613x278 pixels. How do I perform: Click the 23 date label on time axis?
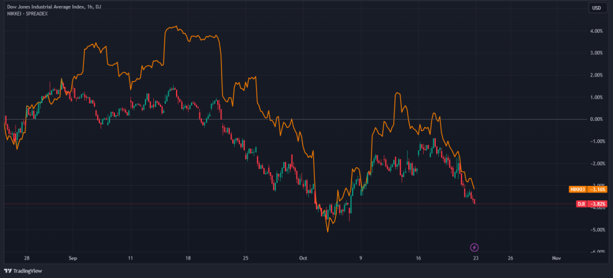click(476, 258)
